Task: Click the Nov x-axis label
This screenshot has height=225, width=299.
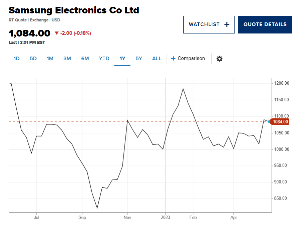Action: point(127,217)
